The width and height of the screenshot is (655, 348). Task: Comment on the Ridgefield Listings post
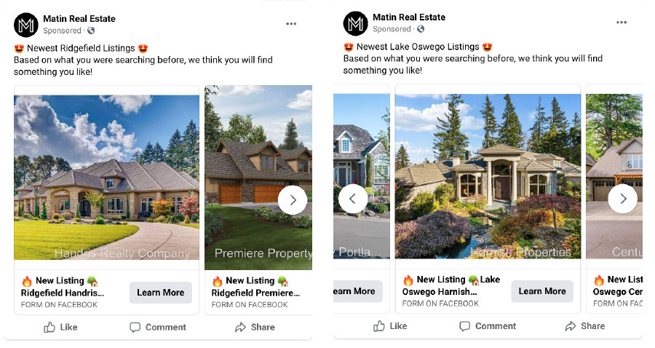(157, 327)
